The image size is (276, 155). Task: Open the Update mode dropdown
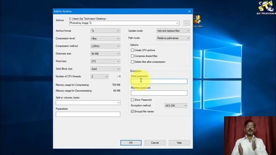[x=173, y=31]
